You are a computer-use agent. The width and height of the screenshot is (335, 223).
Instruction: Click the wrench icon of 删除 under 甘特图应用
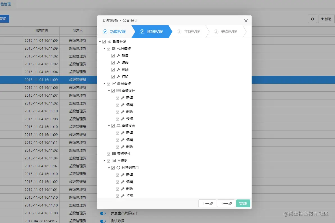click(x=123, y=189)
